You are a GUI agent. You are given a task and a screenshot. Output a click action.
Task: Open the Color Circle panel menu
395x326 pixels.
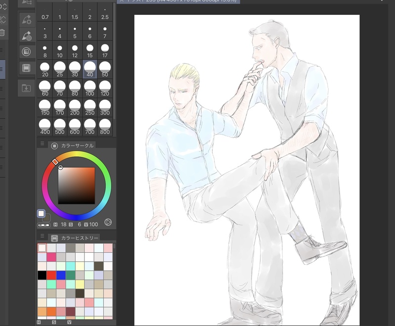click(43, 143)
